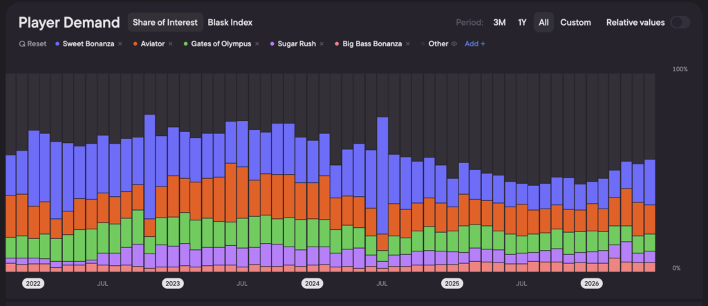Toggle the eye icon next to Other
The height and width of the screenshot is (306, 708).
coord(454,44)
